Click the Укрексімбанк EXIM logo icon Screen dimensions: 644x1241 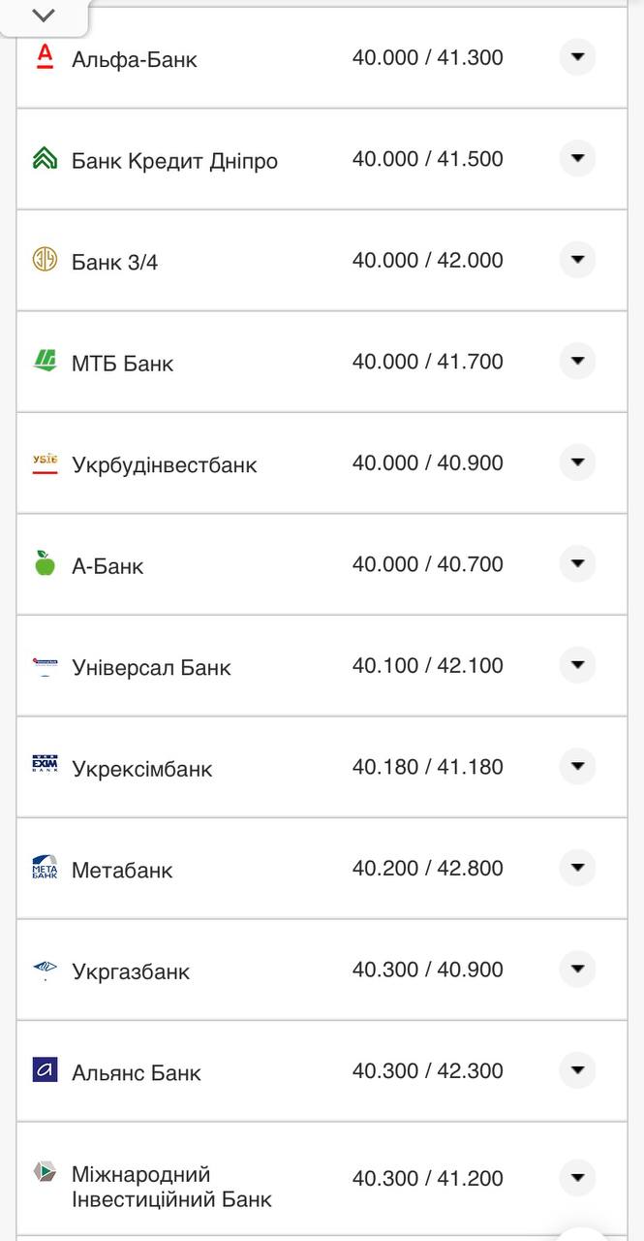pyautogui.click(x=45, y=767)
